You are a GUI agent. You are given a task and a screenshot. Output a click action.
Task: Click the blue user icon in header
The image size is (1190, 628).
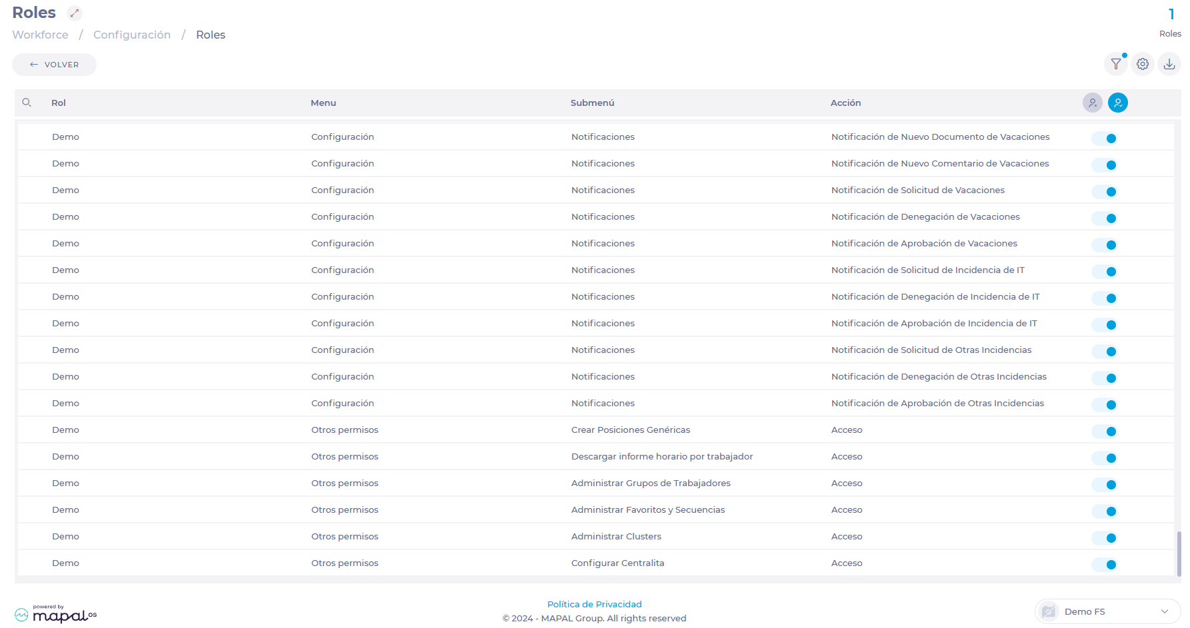pos(1118,103)
